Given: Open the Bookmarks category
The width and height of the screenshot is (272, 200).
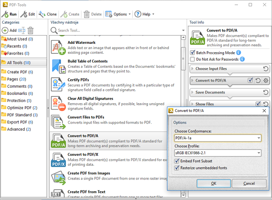Looking at the screenshot, I should 23,93.
